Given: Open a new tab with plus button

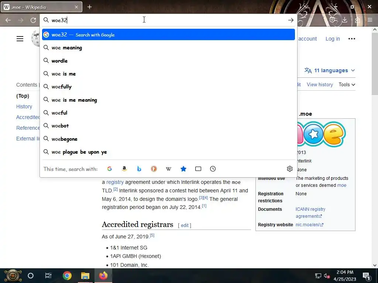Looking at the screenshot, I should click(x=89, y=7).
